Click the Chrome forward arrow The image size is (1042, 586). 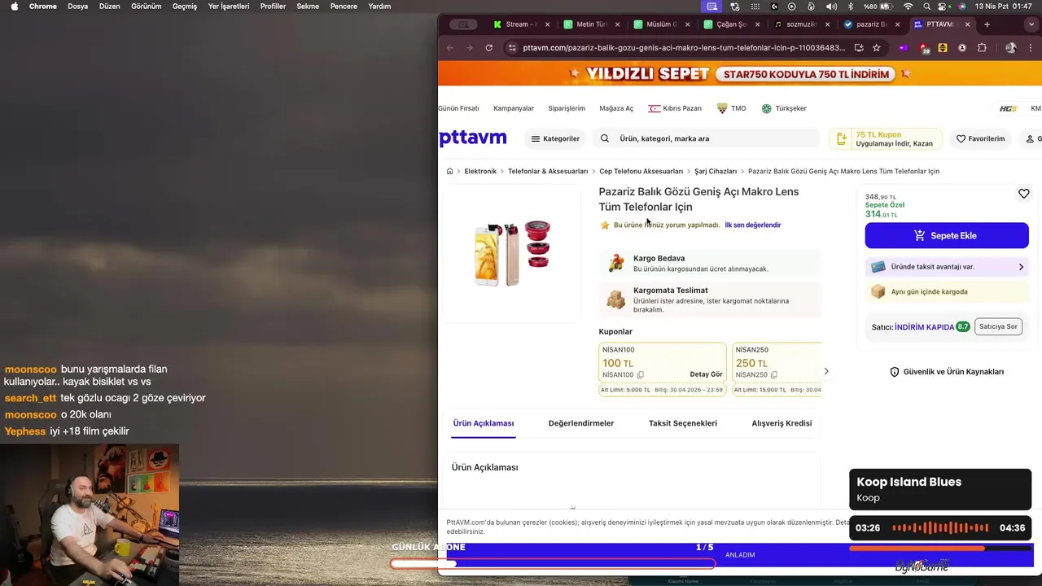[x=469, y=48]
